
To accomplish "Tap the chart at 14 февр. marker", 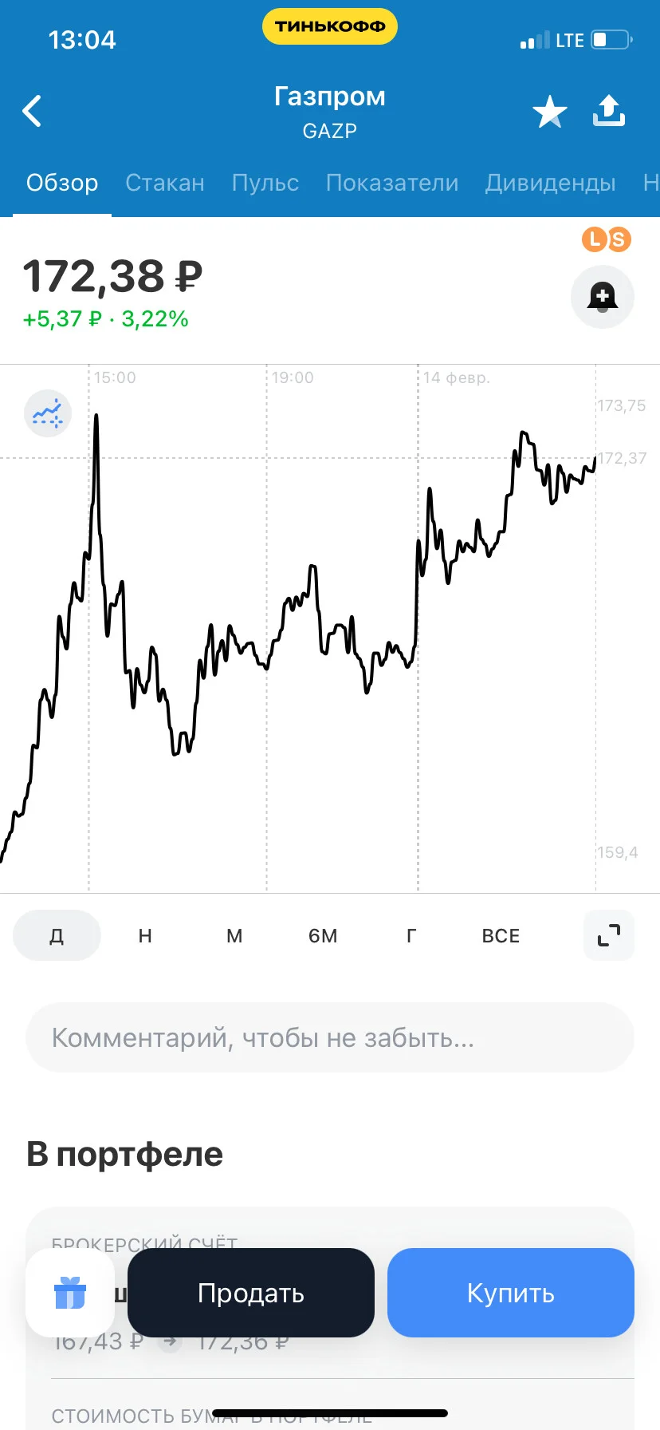I will (456, 377).
